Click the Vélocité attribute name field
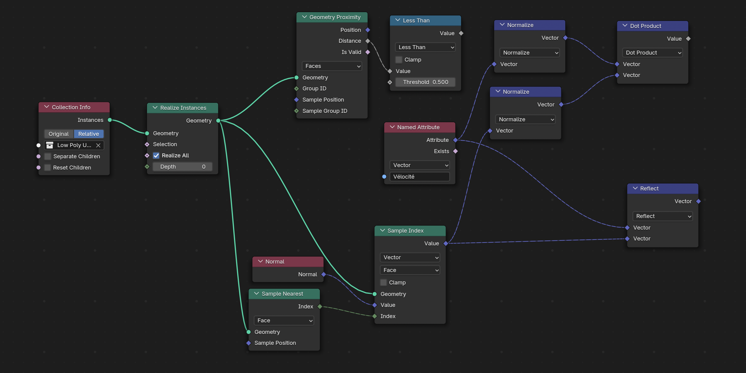Image resolution: width=746 pixels, height=373 pixels. pos(419,177)
